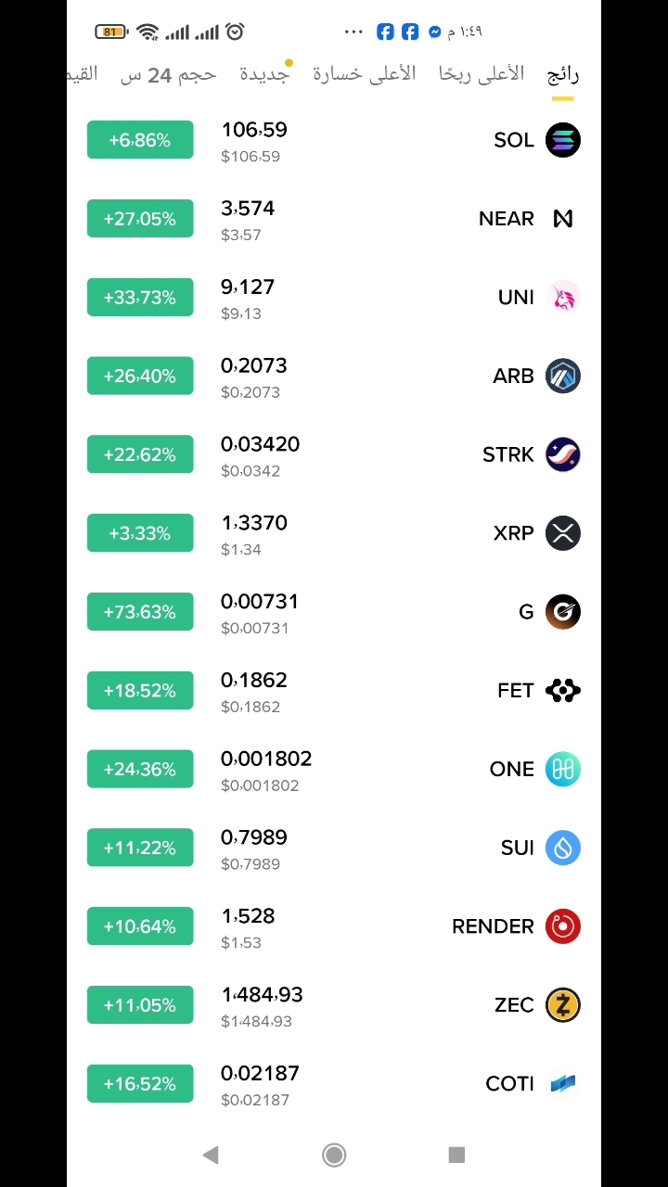The width and height of the screenshot is (668, 1187).
Task: Open the الأعلى ربحًا top gainers tab
Action: (x=482, y=75)
